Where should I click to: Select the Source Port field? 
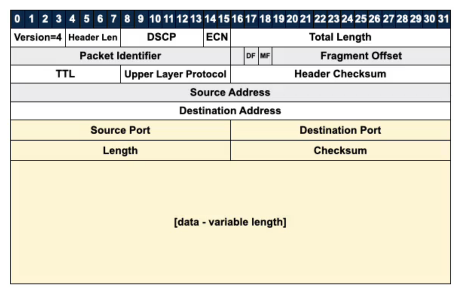pyautogui.click(x=120, y=130)
